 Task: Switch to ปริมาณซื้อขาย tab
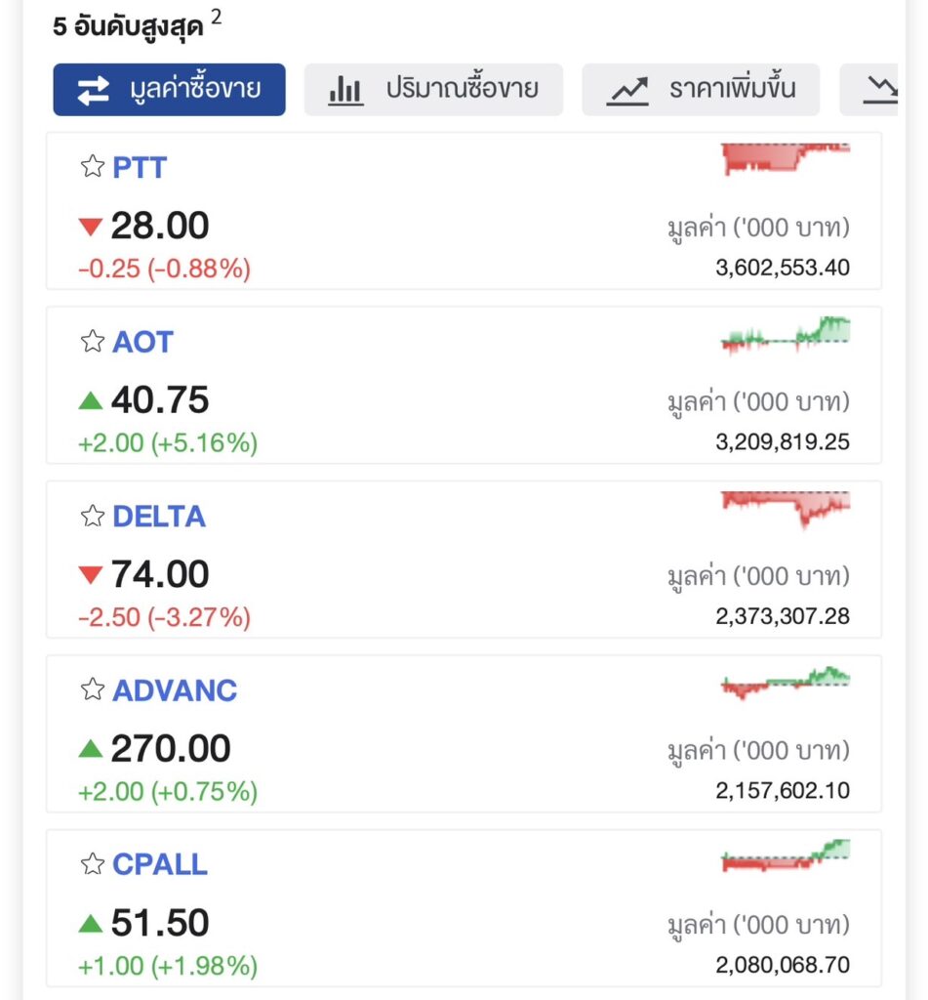coord(433,90)
